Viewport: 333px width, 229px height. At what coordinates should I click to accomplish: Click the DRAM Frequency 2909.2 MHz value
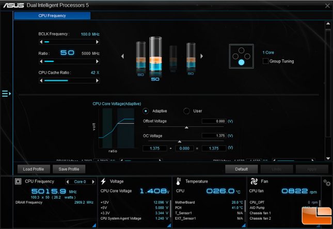pos(84,203)
